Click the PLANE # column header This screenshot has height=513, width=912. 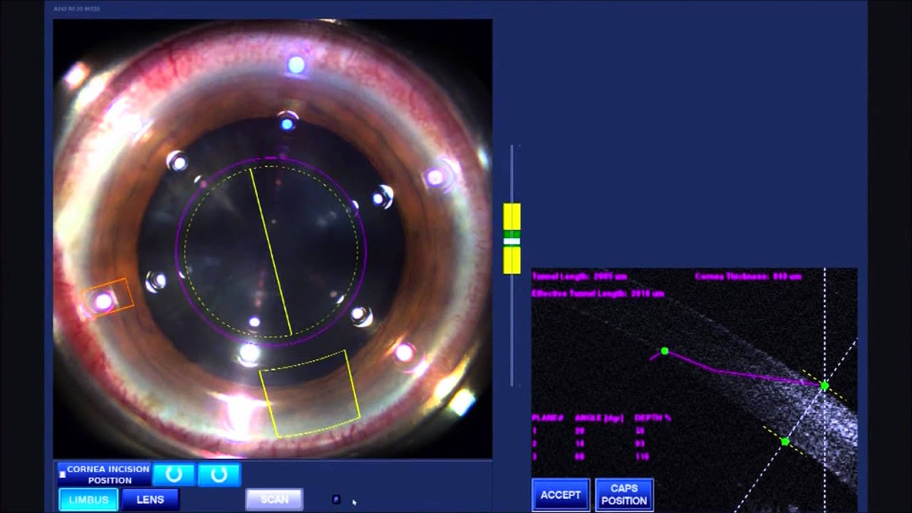(548, 418)
